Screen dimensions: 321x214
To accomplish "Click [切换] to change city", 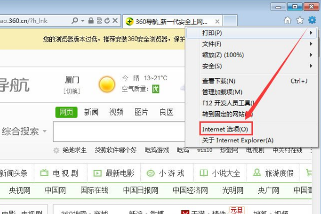I will click(x=72, y=91).
